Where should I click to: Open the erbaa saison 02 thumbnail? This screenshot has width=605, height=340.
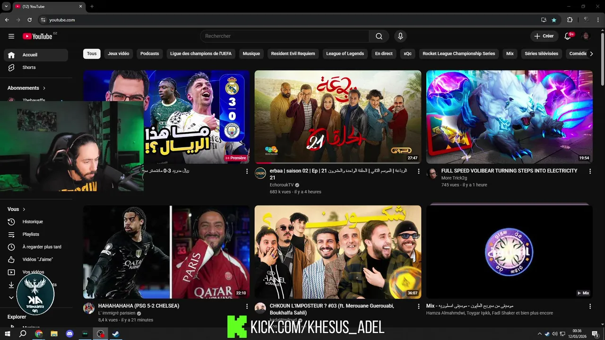point(338,117)
